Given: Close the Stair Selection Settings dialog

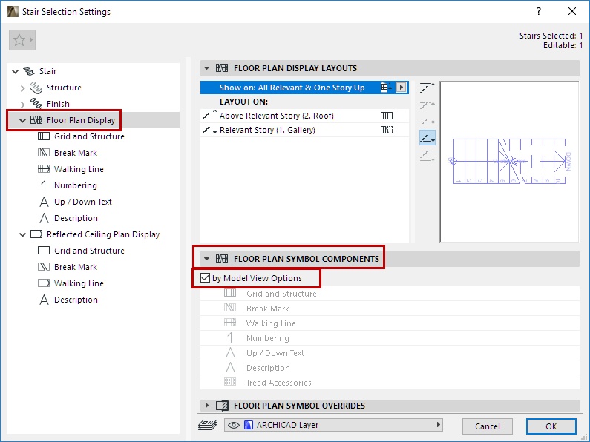Looking at the screenshot, I should [572, 11].
